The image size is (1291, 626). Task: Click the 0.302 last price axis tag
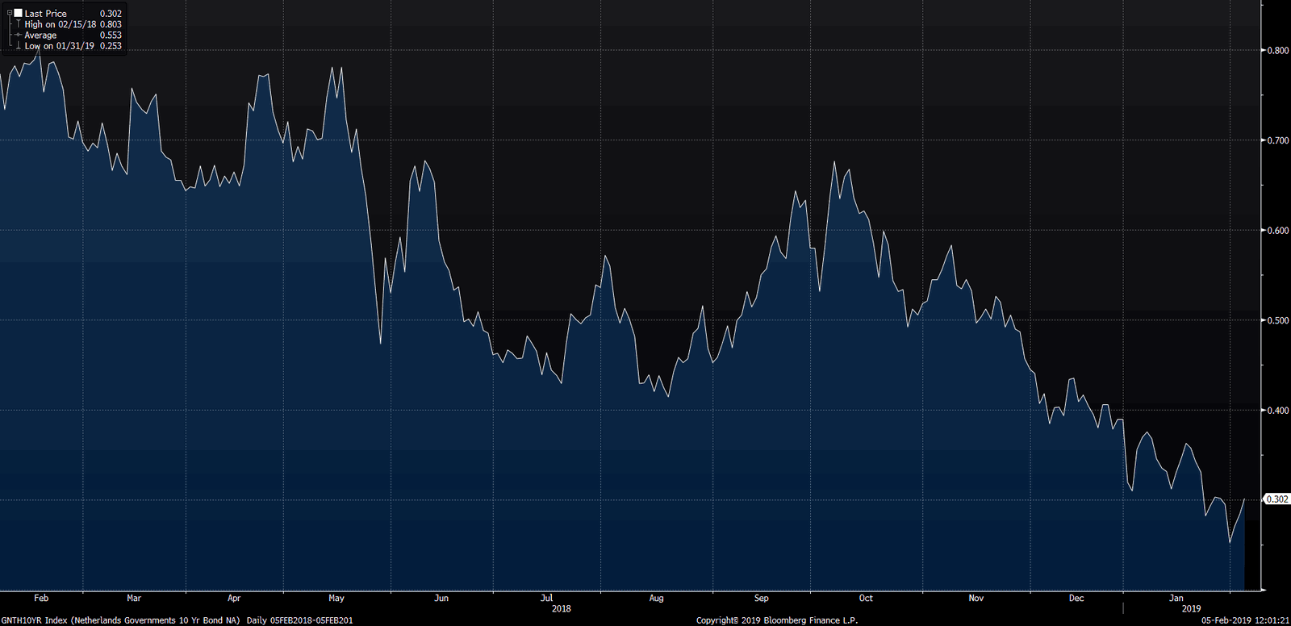(x=1276, y=499)
